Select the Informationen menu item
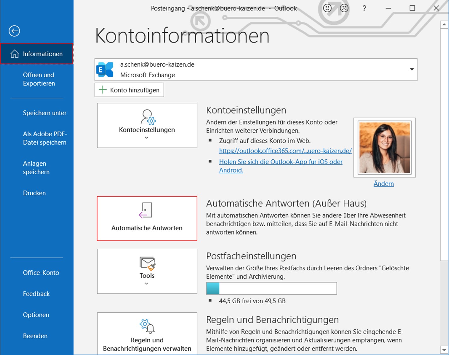 pyautogui.click(x=37, y=54)
